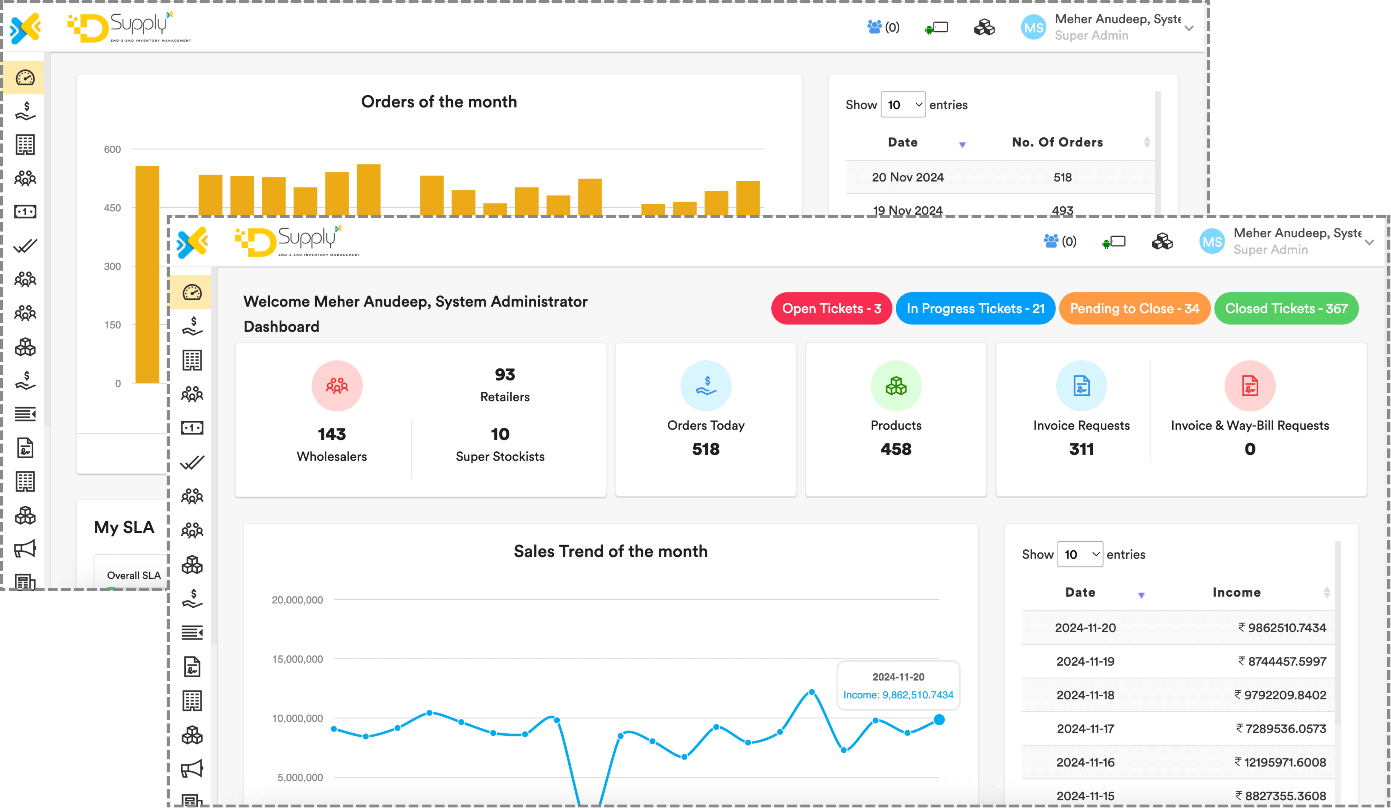Click the '₹ 12195971.6008' income value
Image resolution: width=1391 pixels, height=808 pixels.
[1280, 762]
